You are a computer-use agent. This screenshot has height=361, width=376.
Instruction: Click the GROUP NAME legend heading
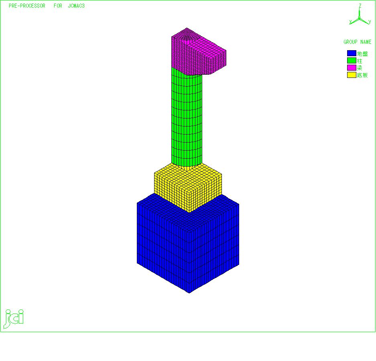click(357, 42)
